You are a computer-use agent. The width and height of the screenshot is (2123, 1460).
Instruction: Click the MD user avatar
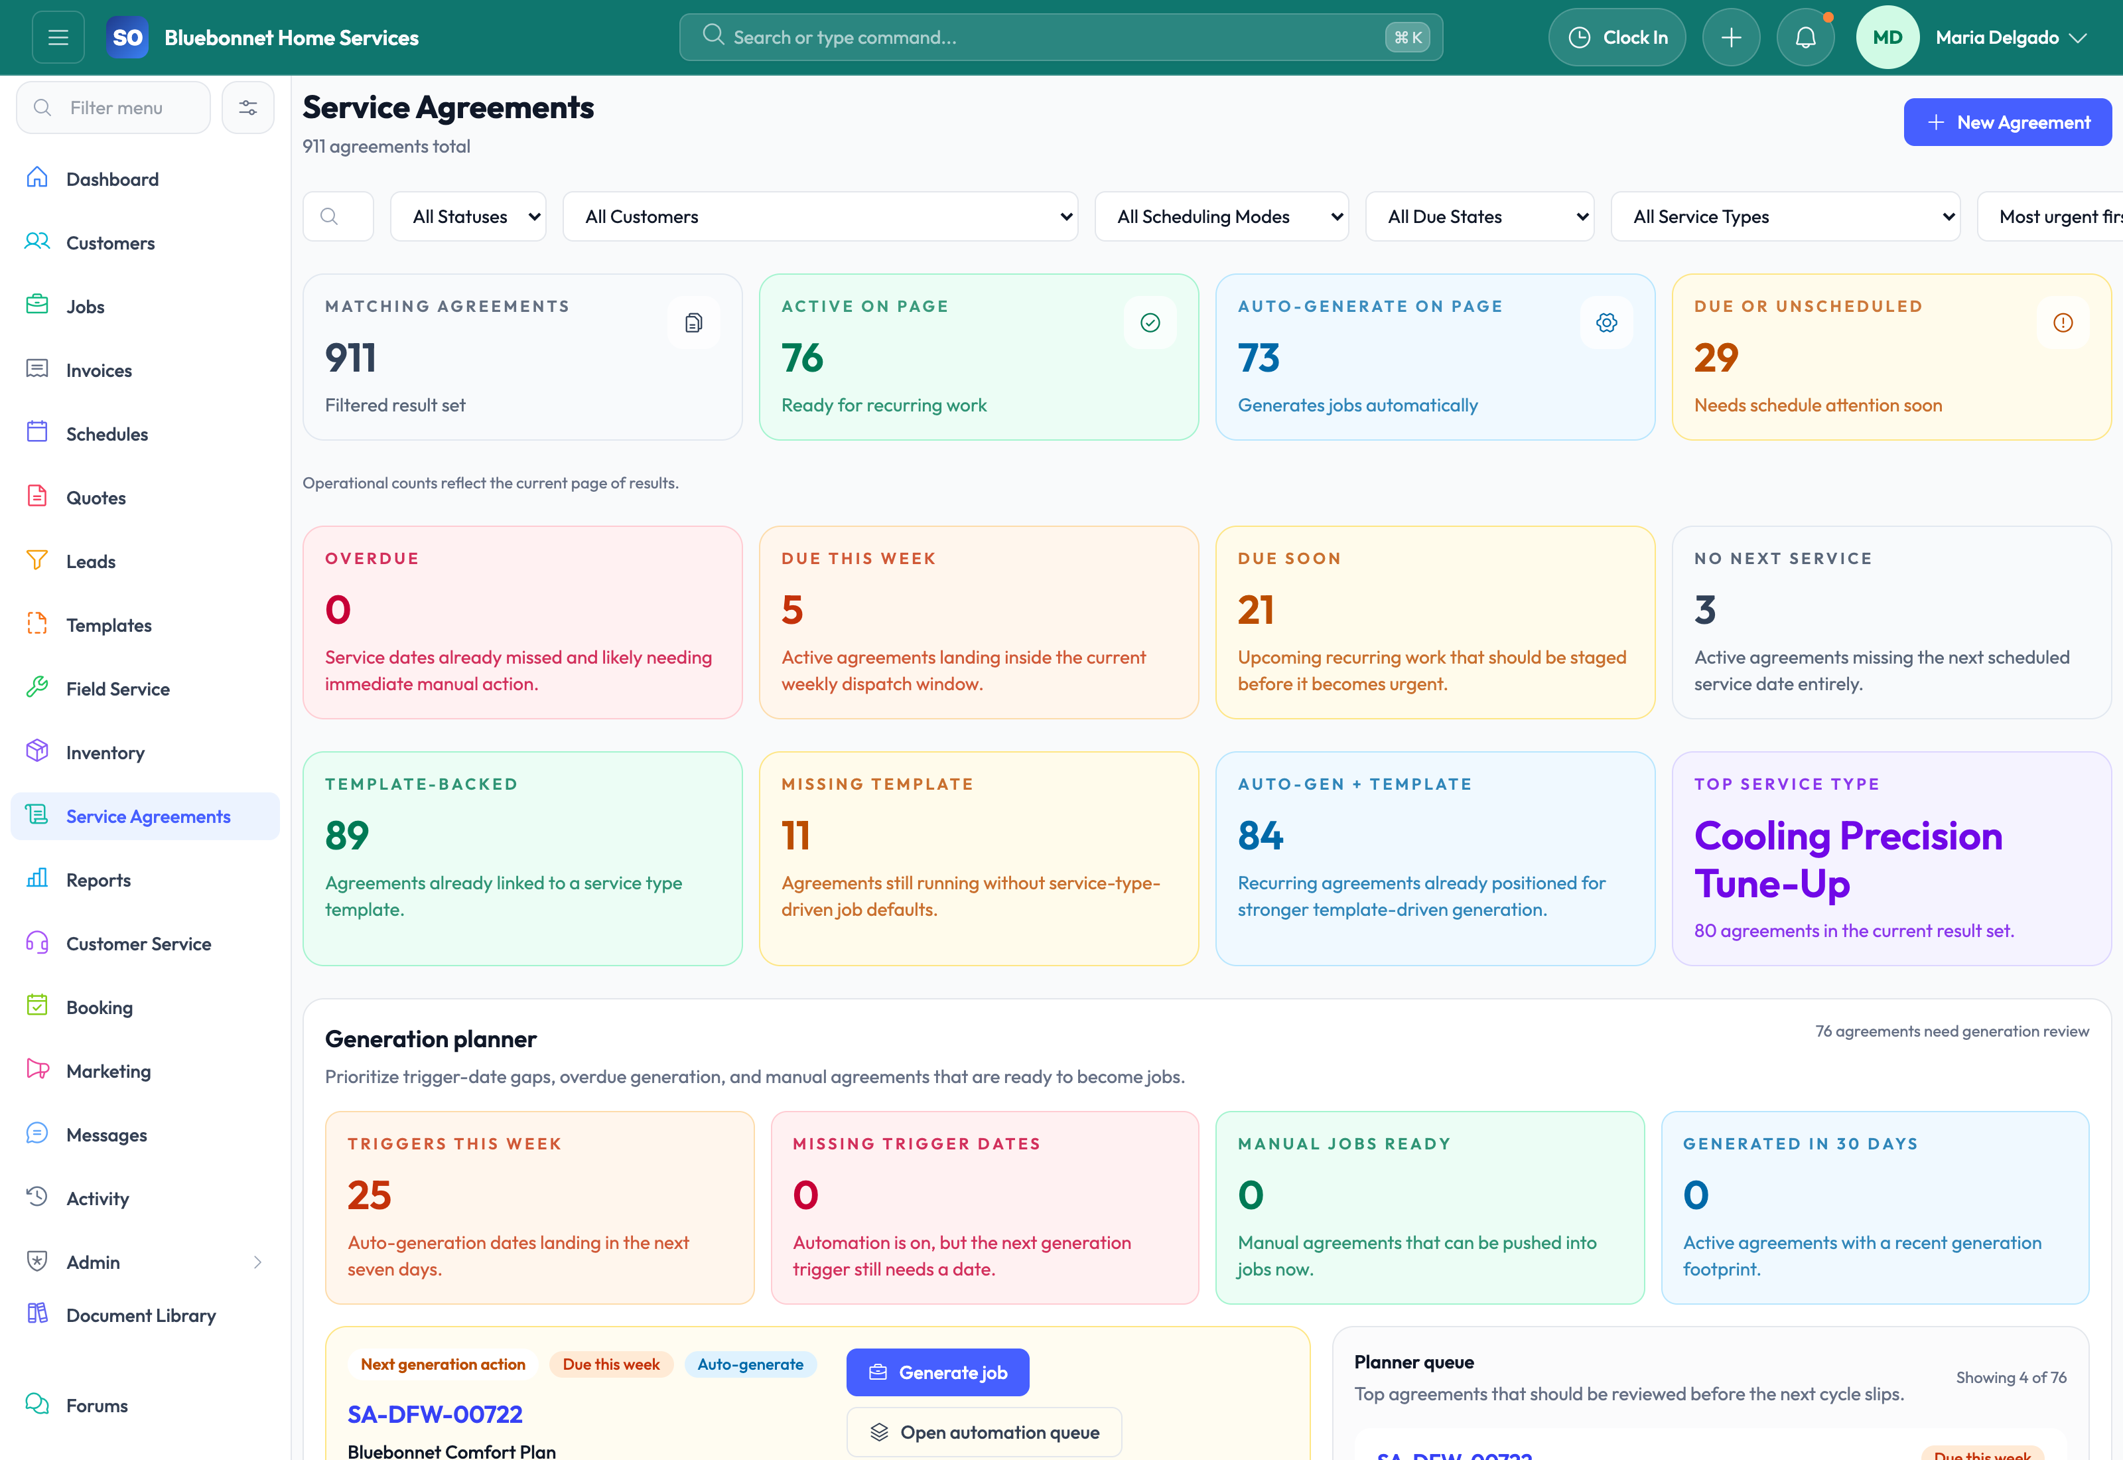(x=1887, y=38)
